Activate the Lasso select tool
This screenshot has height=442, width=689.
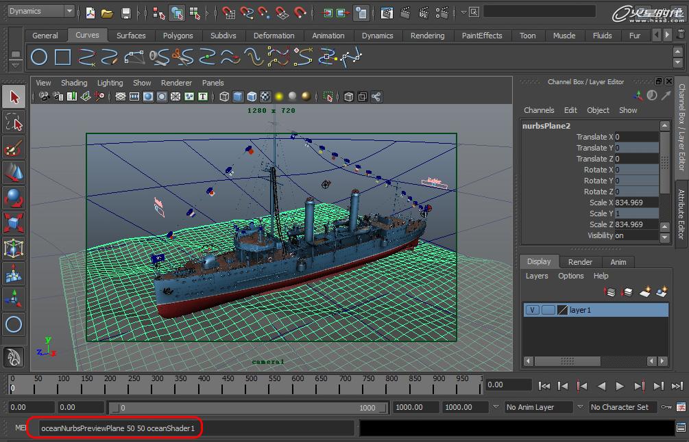14,122
